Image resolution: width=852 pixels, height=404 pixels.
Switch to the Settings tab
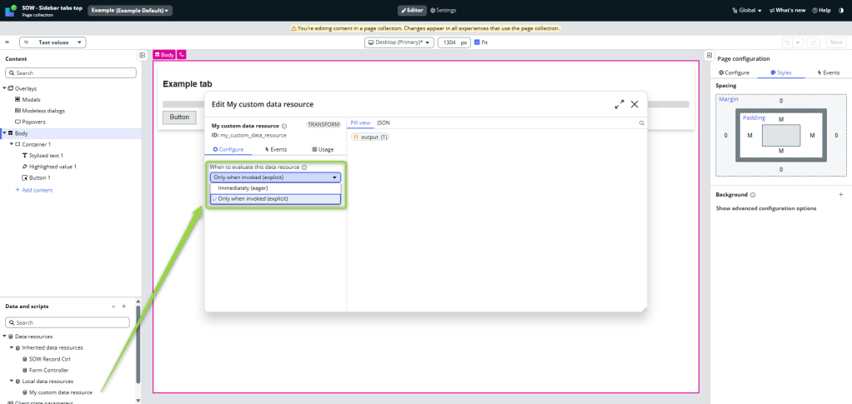click(x=443, y=10)
